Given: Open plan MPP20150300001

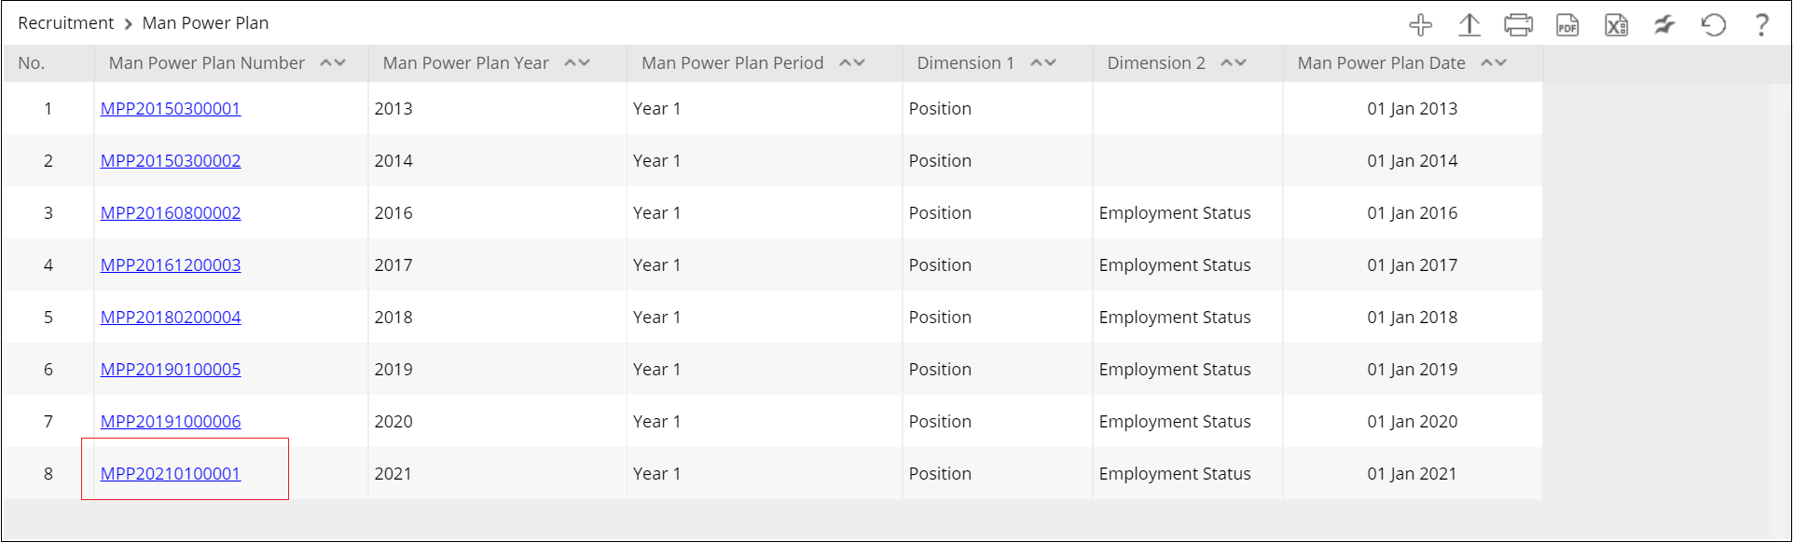Looking at the screenshot, I should pyautogui.click(x=171, y=109).
